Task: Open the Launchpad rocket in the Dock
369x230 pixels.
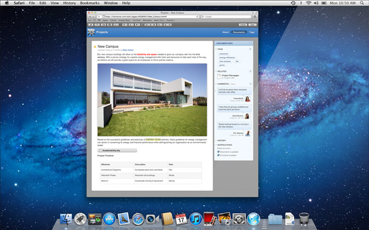Action: (x=80, y=219)
